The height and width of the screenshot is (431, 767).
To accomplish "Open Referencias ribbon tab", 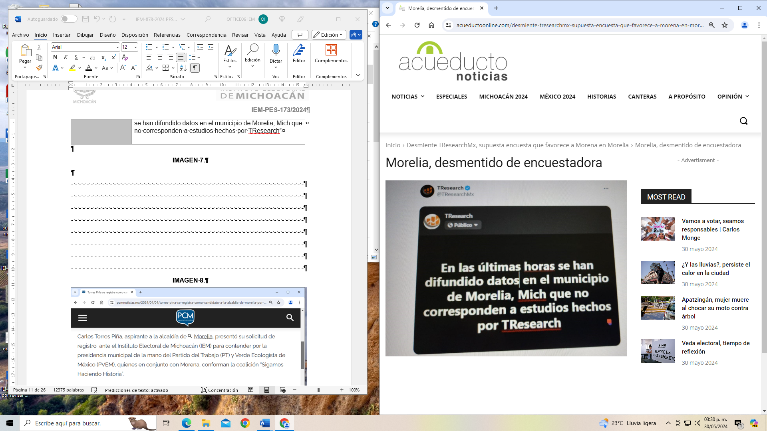I will (x=167, y=35).
